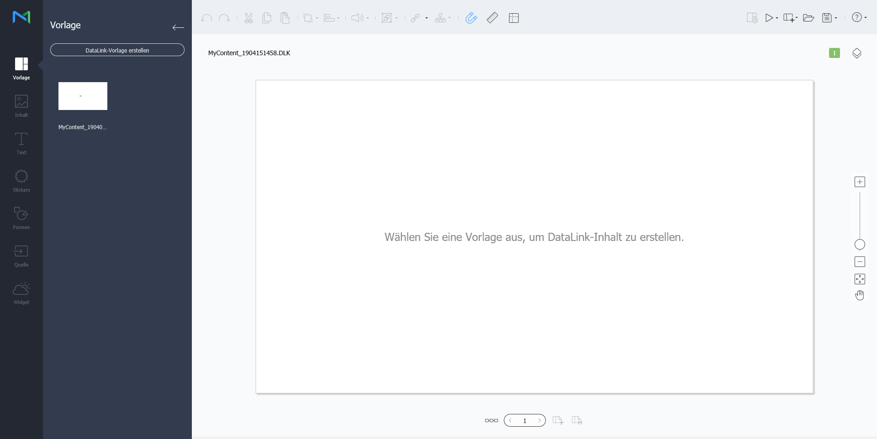Select the hand pan tool

point(860,295)
